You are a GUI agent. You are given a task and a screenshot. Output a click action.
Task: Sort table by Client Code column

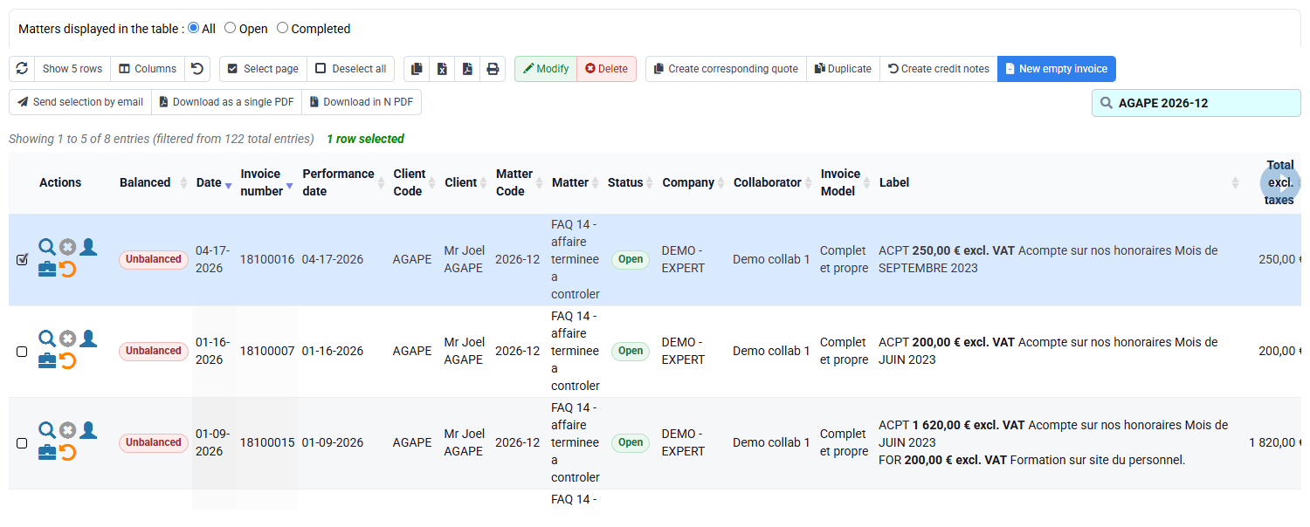tap(415, 182)
